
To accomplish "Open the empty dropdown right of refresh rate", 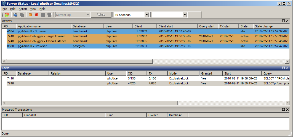I will point(185,15).
